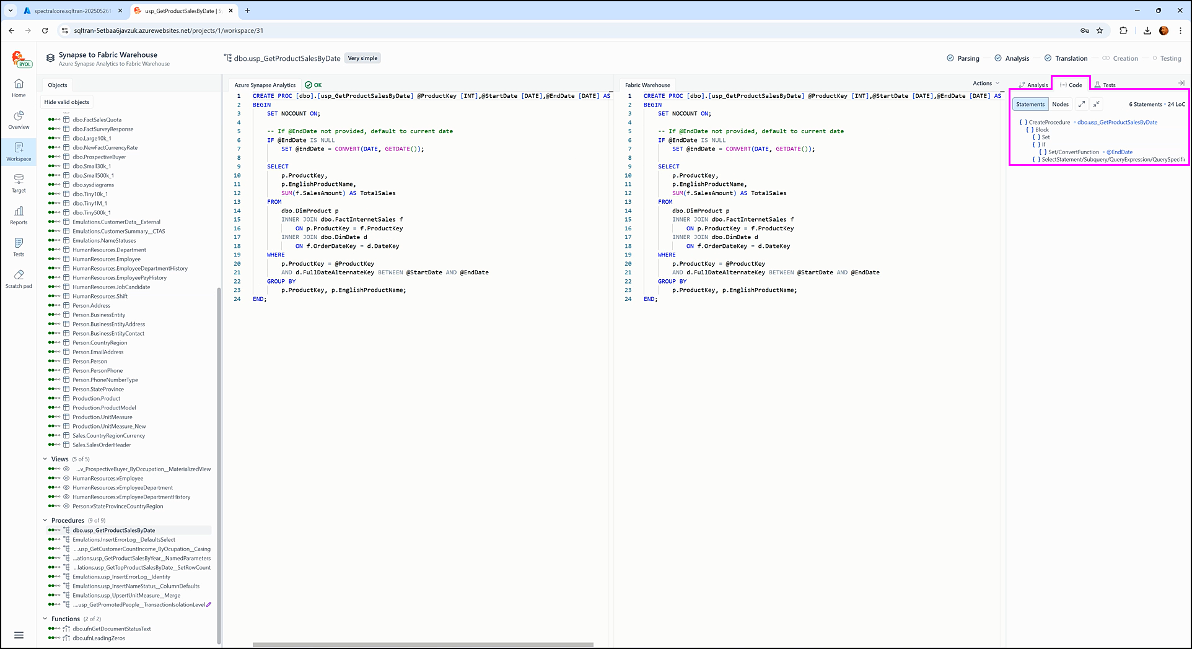This screenshot has height=649, width=1192.
Task: Collapse the right side panel arrow
Action: click(1181, 83)
